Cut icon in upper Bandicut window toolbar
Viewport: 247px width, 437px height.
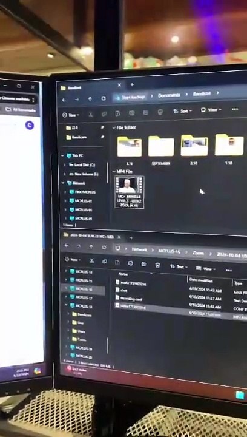click(x=91, y=114)
